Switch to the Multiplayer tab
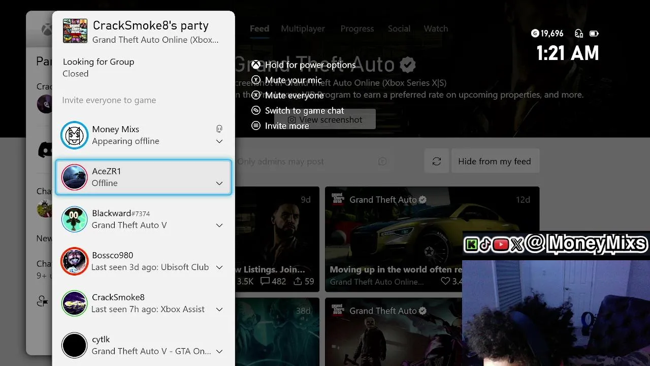650x366 pixels. tap(303, 28)
